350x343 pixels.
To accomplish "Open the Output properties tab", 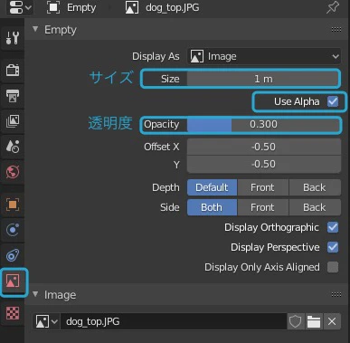I will pyautogui.click(x=13, y=96).
